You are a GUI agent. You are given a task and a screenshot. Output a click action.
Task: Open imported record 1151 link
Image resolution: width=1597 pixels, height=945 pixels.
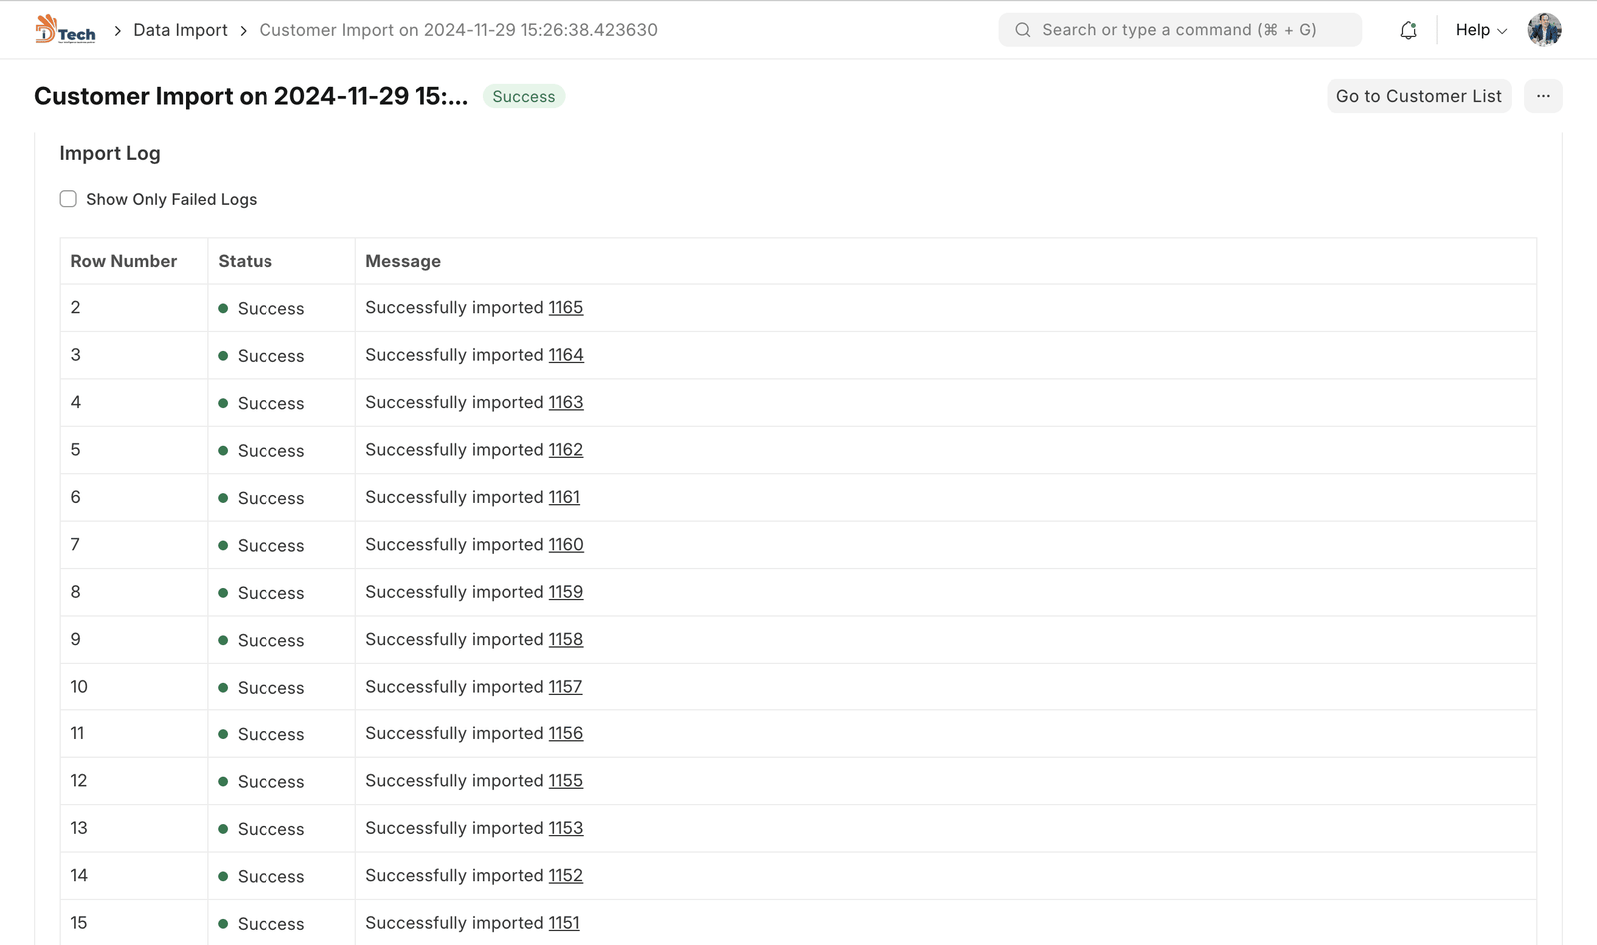pyautogui.click(x=564, y=923)
